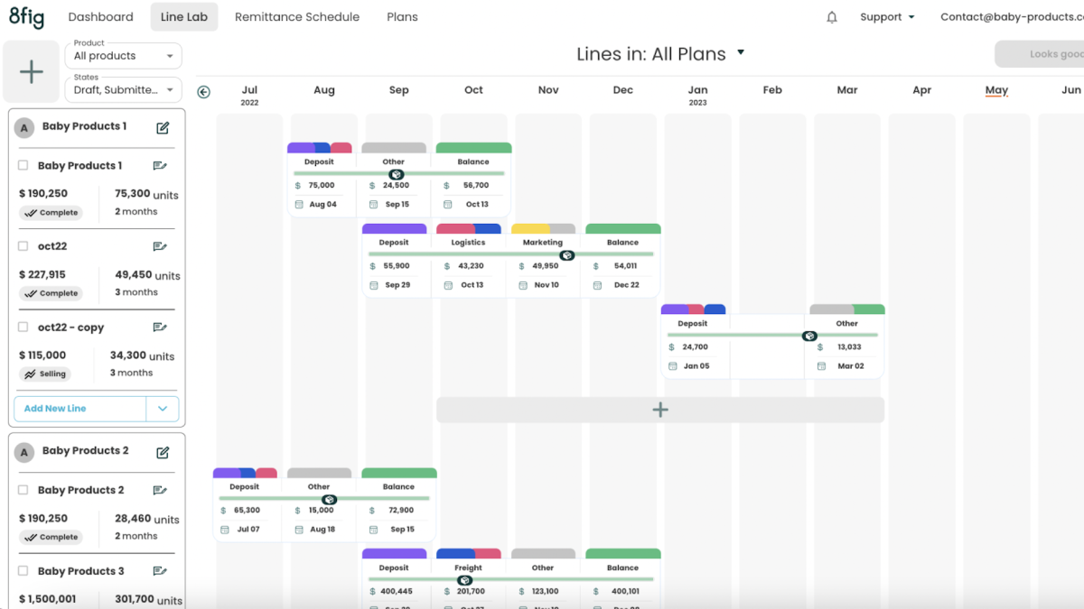Tick the Baby Products 3 checkbox
The height and width of the screenshot is (609, 1084).
(x=23, y=571)
